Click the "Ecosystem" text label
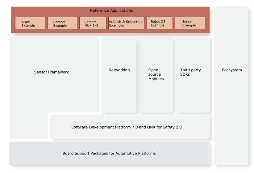254x173 pixels. tap(232, 70)
